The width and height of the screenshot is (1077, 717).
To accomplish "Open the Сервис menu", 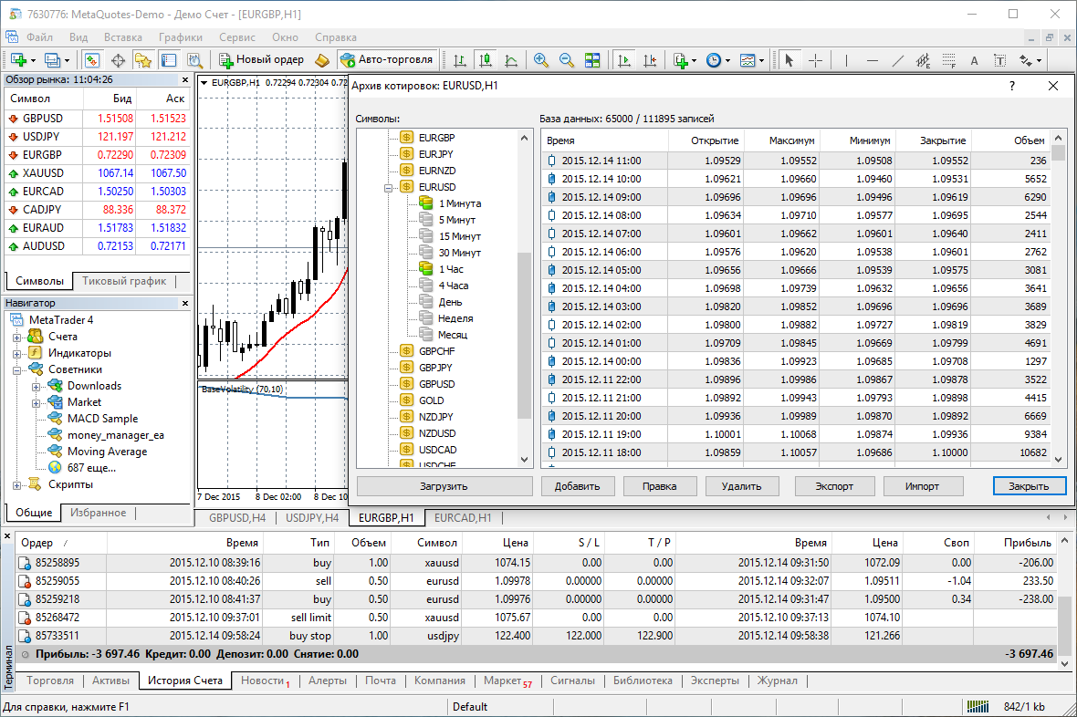I will point(237,37).
